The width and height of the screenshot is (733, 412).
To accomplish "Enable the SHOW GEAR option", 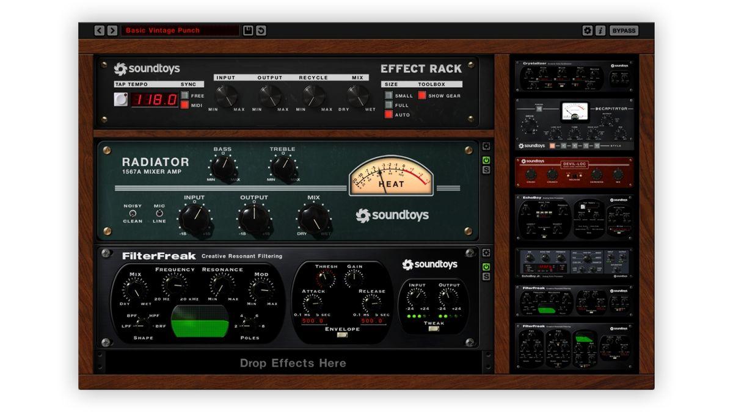I will (421, 95).
